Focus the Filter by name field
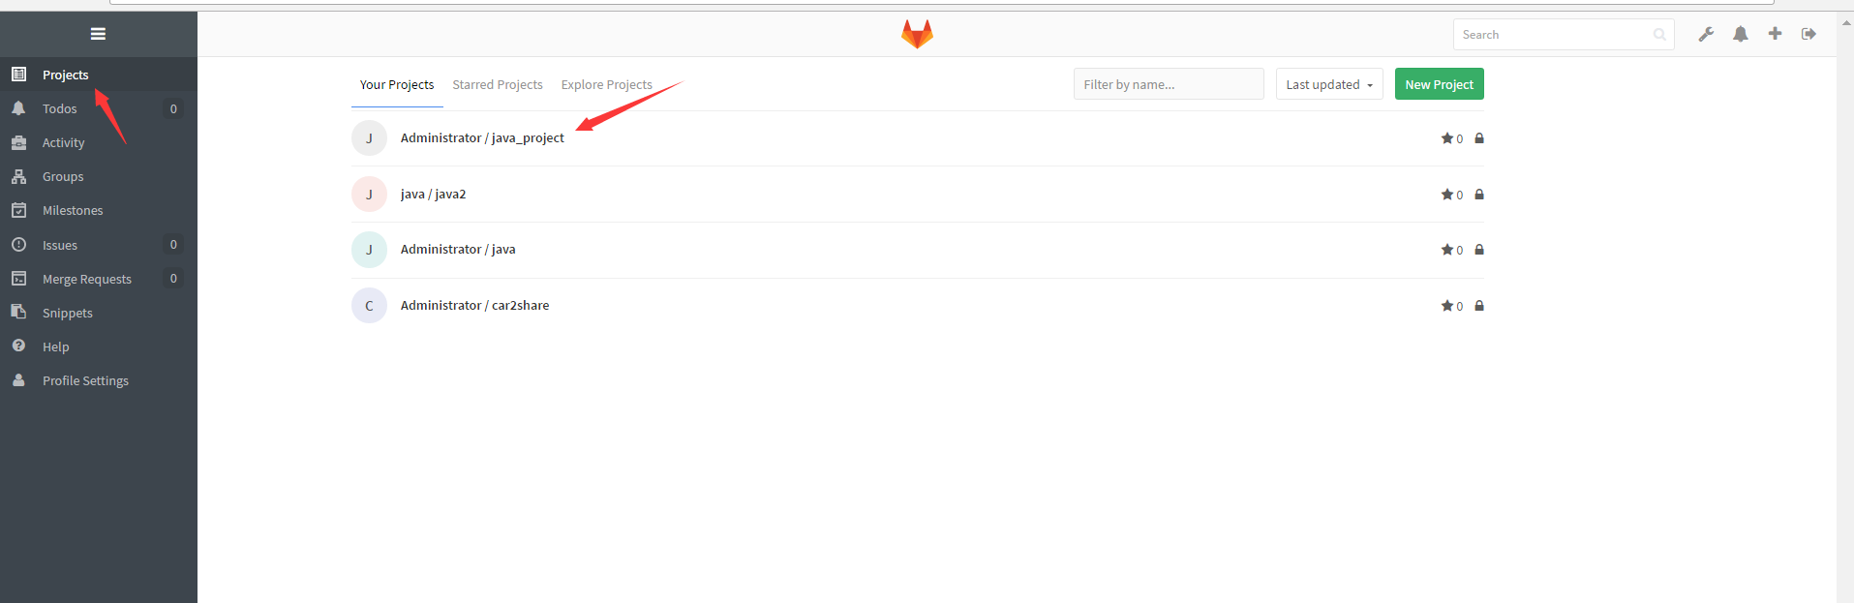1854x603 pixels. point(1169,84)
